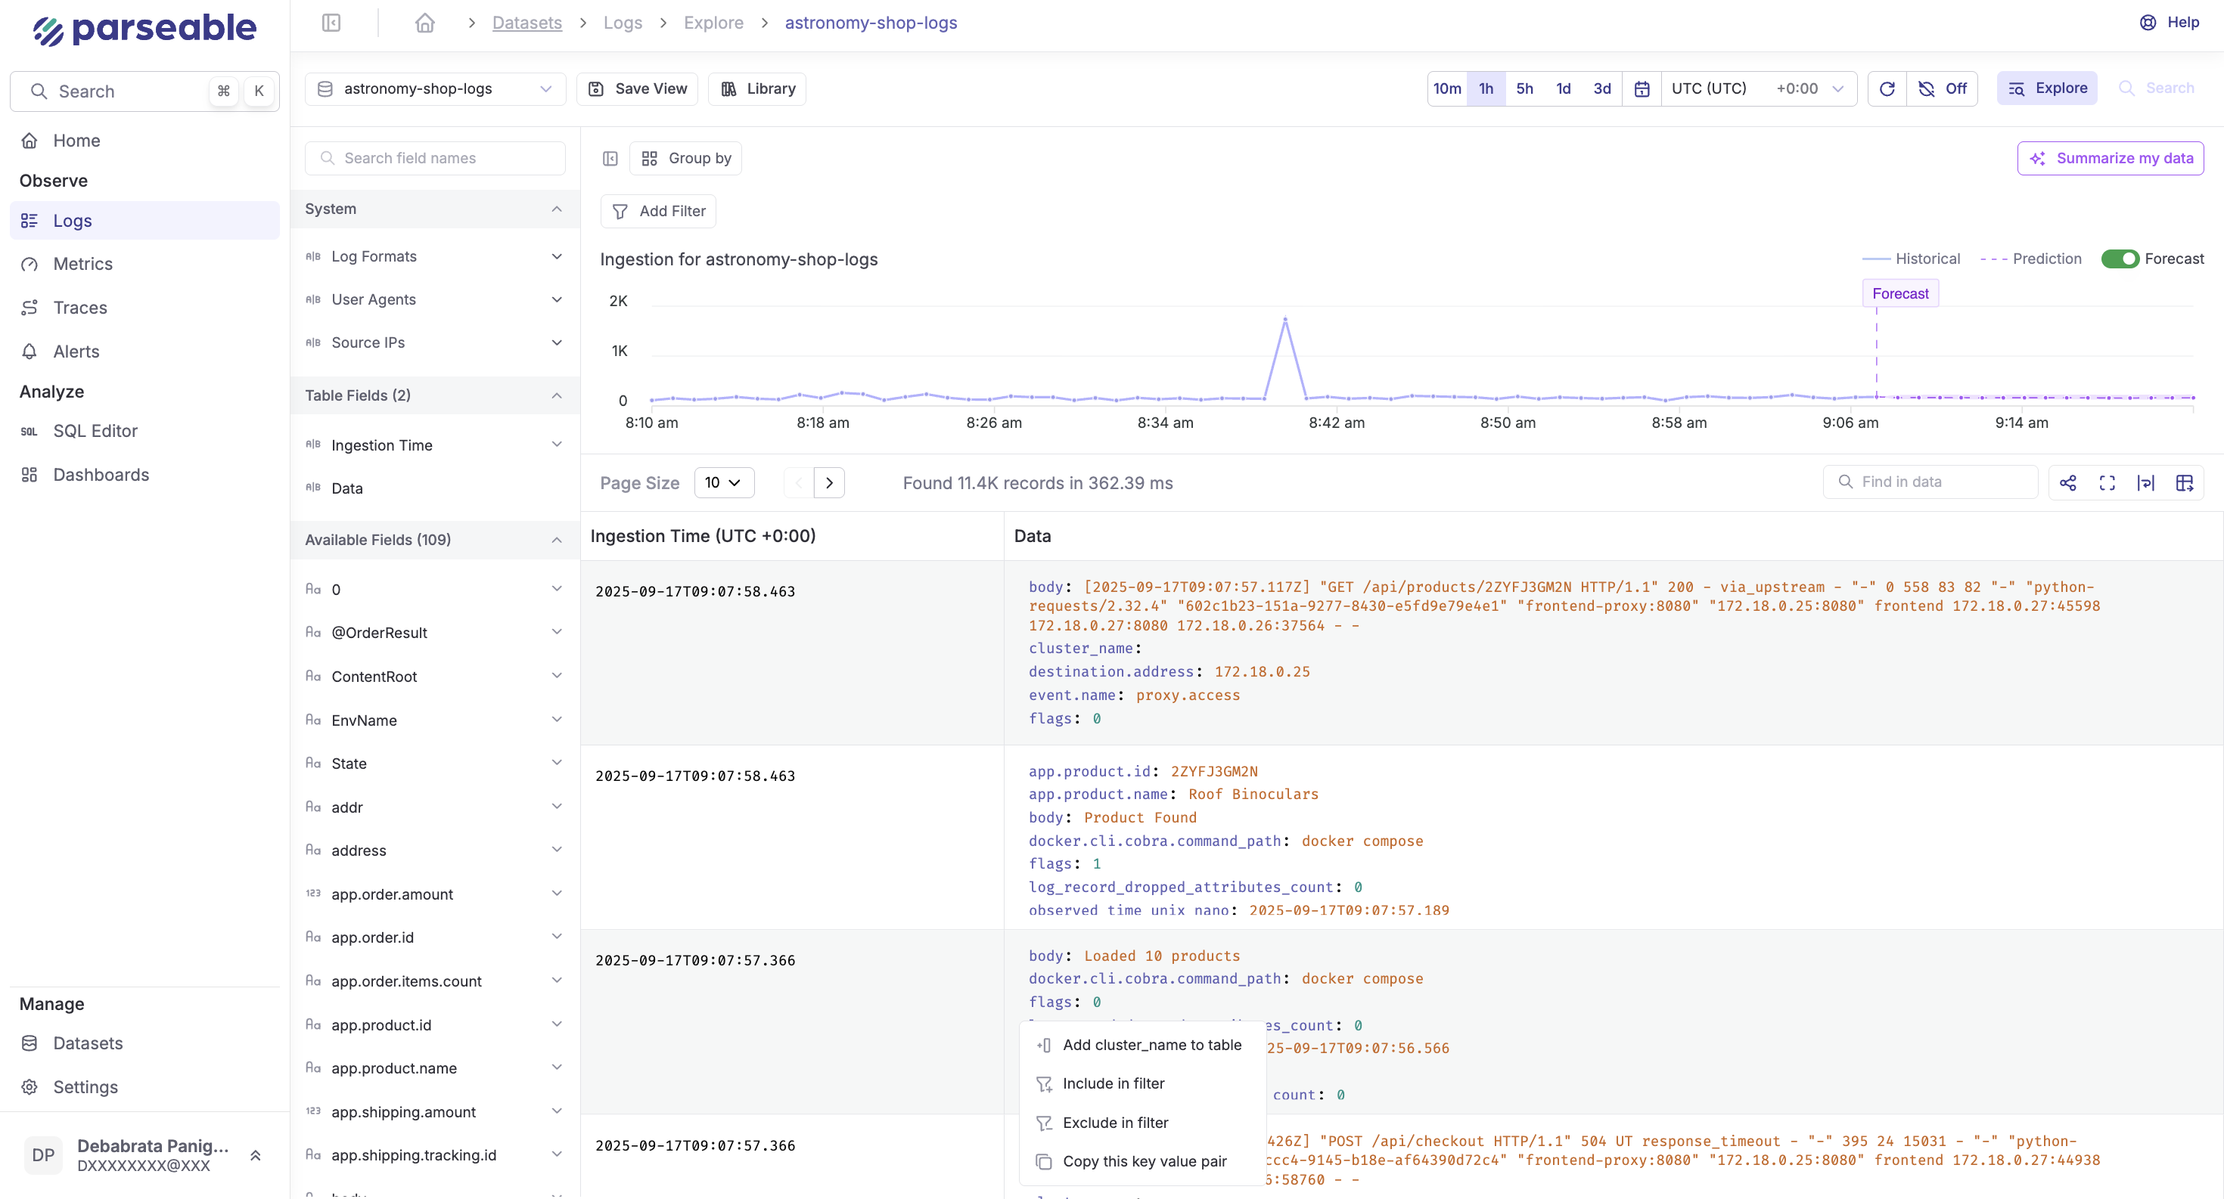Open Settings under Manage

[x=145, y=1088]
